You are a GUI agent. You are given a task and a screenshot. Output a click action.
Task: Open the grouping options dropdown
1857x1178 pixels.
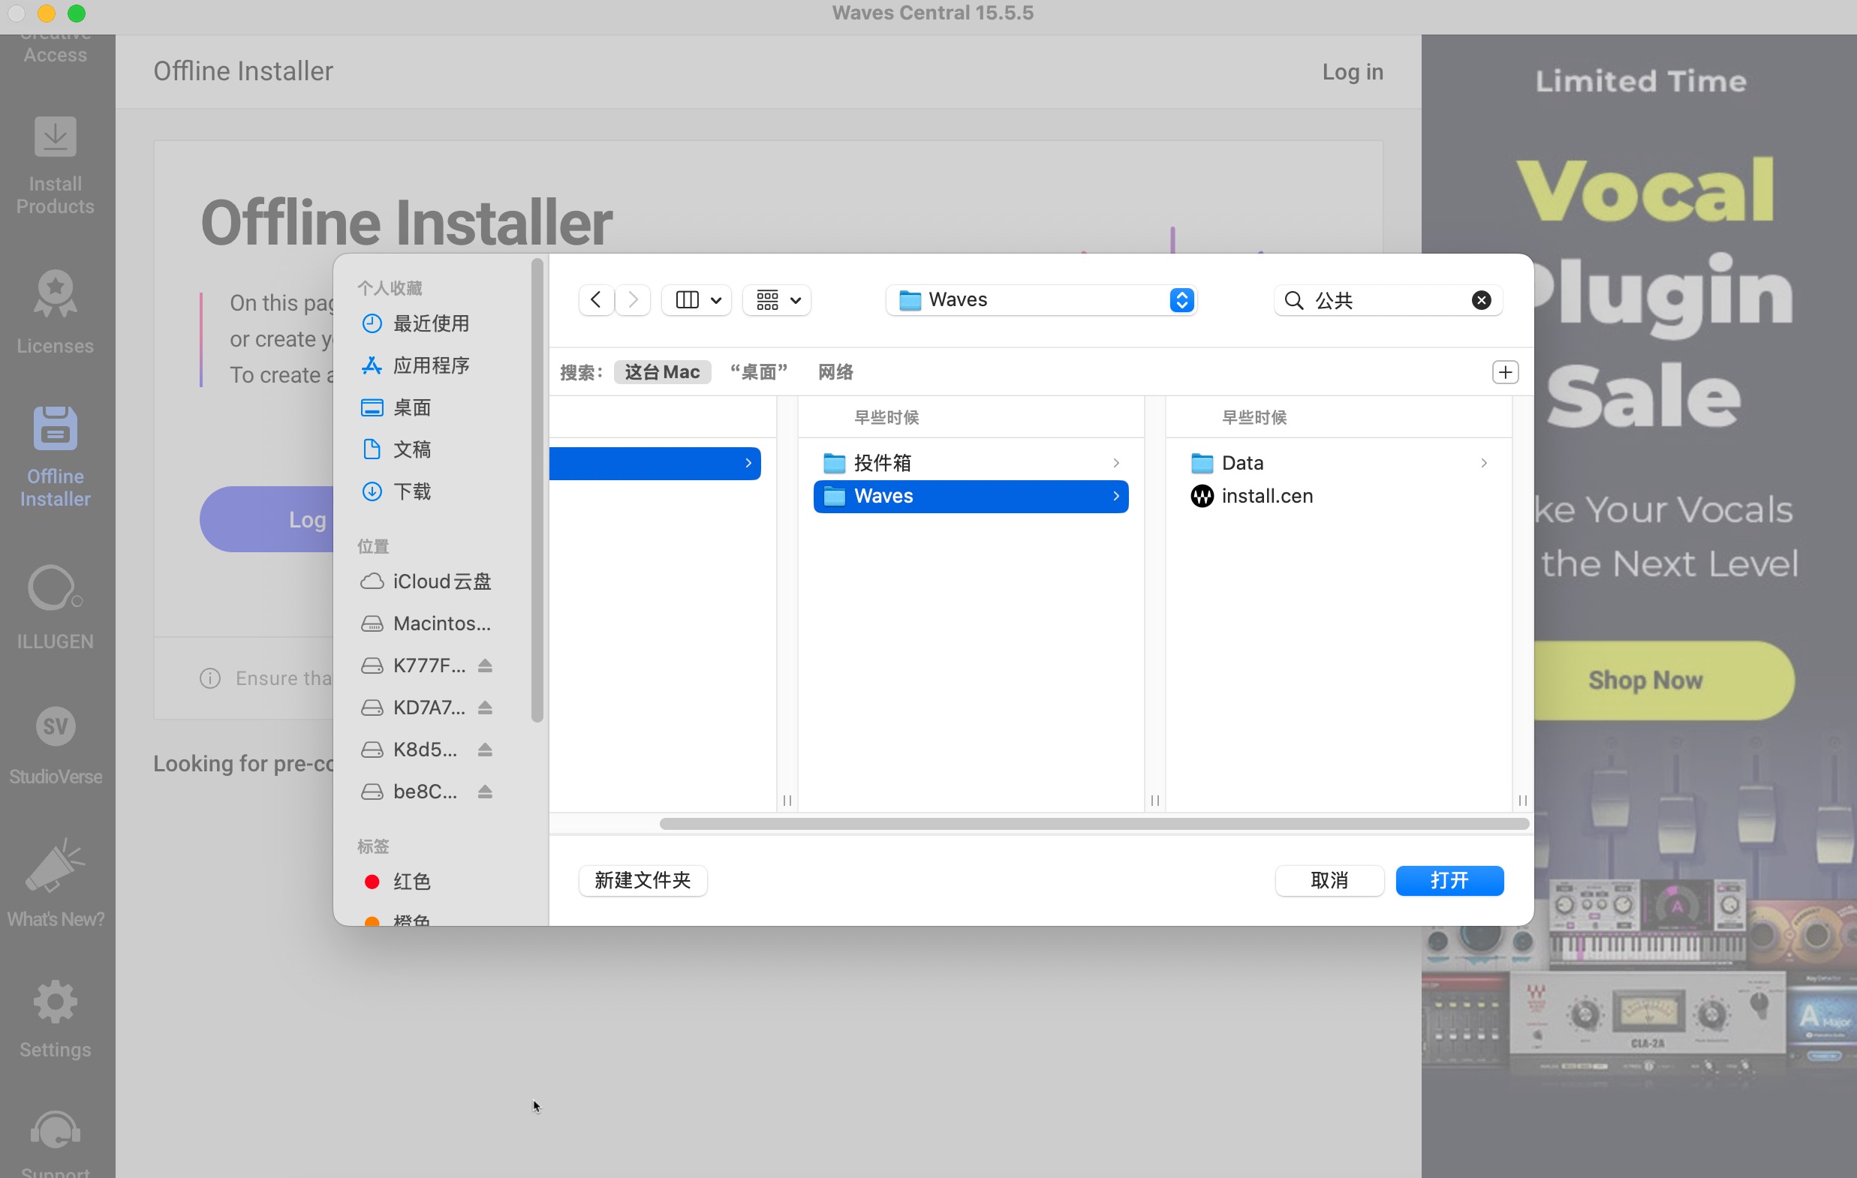tap(778, 299)
